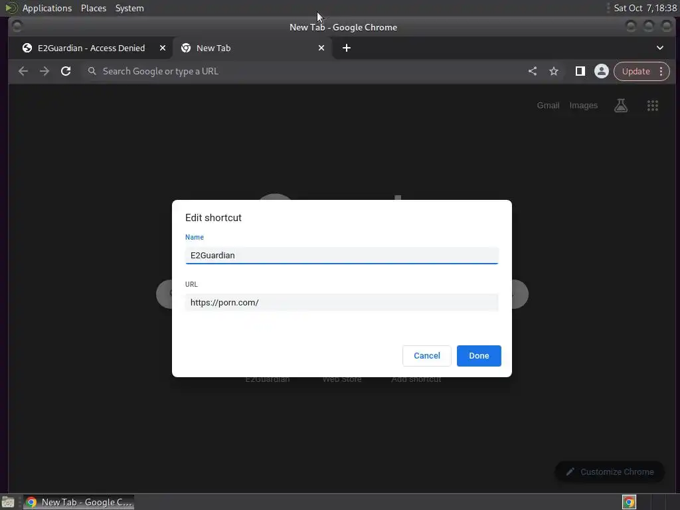Reload the page with the refresh icon
Viewport: 680px width, 510px height.
66,71
